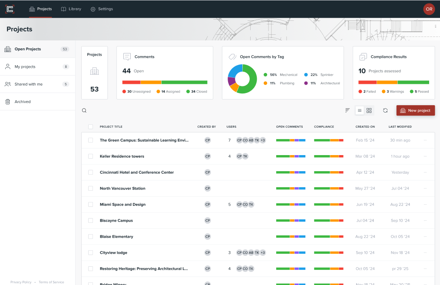Open the Privacy Policy link
This screenshot has width=440, height=285.
[x=21, y=282]
